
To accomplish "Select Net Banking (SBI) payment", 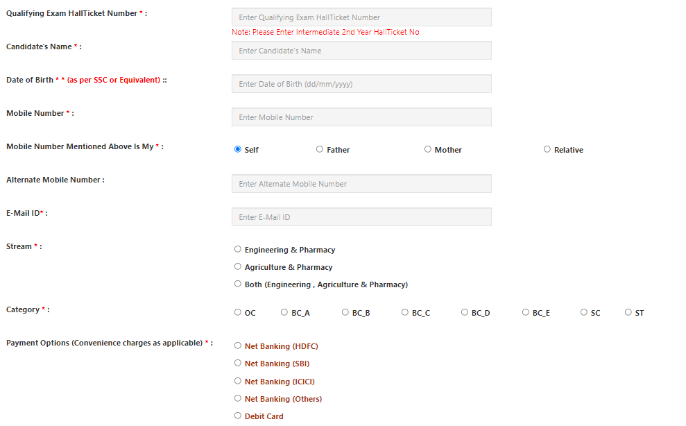I will point(238,363).
